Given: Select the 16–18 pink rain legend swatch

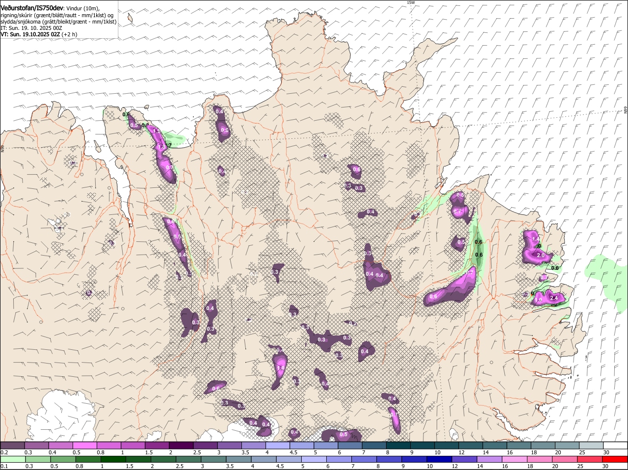Looking at the screenshot, I should (515, 459).
